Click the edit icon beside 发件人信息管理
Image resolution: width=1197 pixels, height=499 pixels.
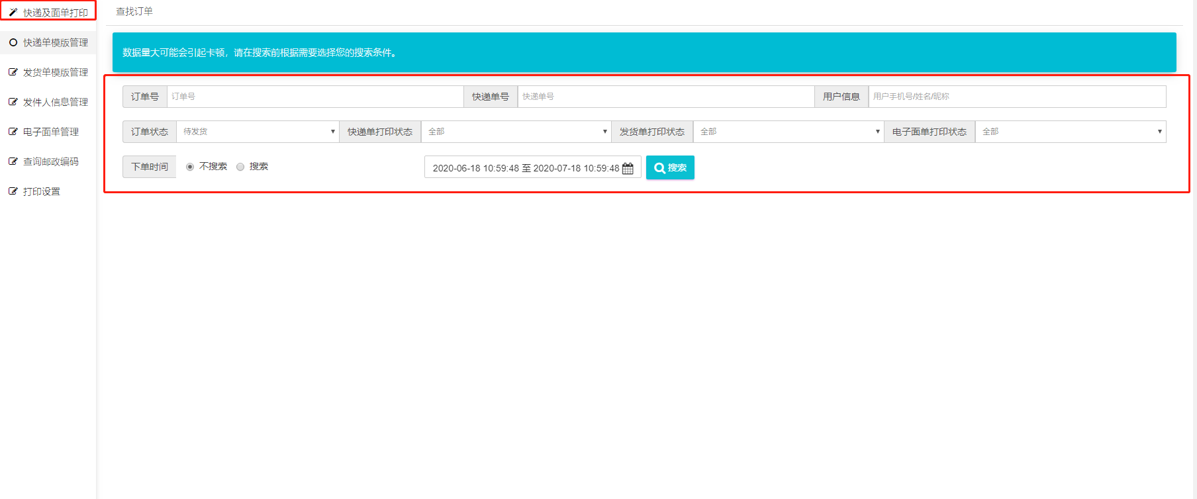[13, 102]
